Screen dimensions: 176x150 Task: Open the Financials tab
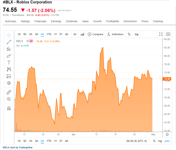click(x=40, y=21)
